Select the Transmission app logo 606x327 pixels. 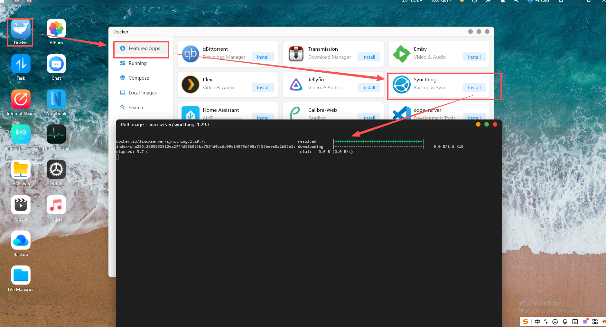pyautogui.click(x=296, y=54)
